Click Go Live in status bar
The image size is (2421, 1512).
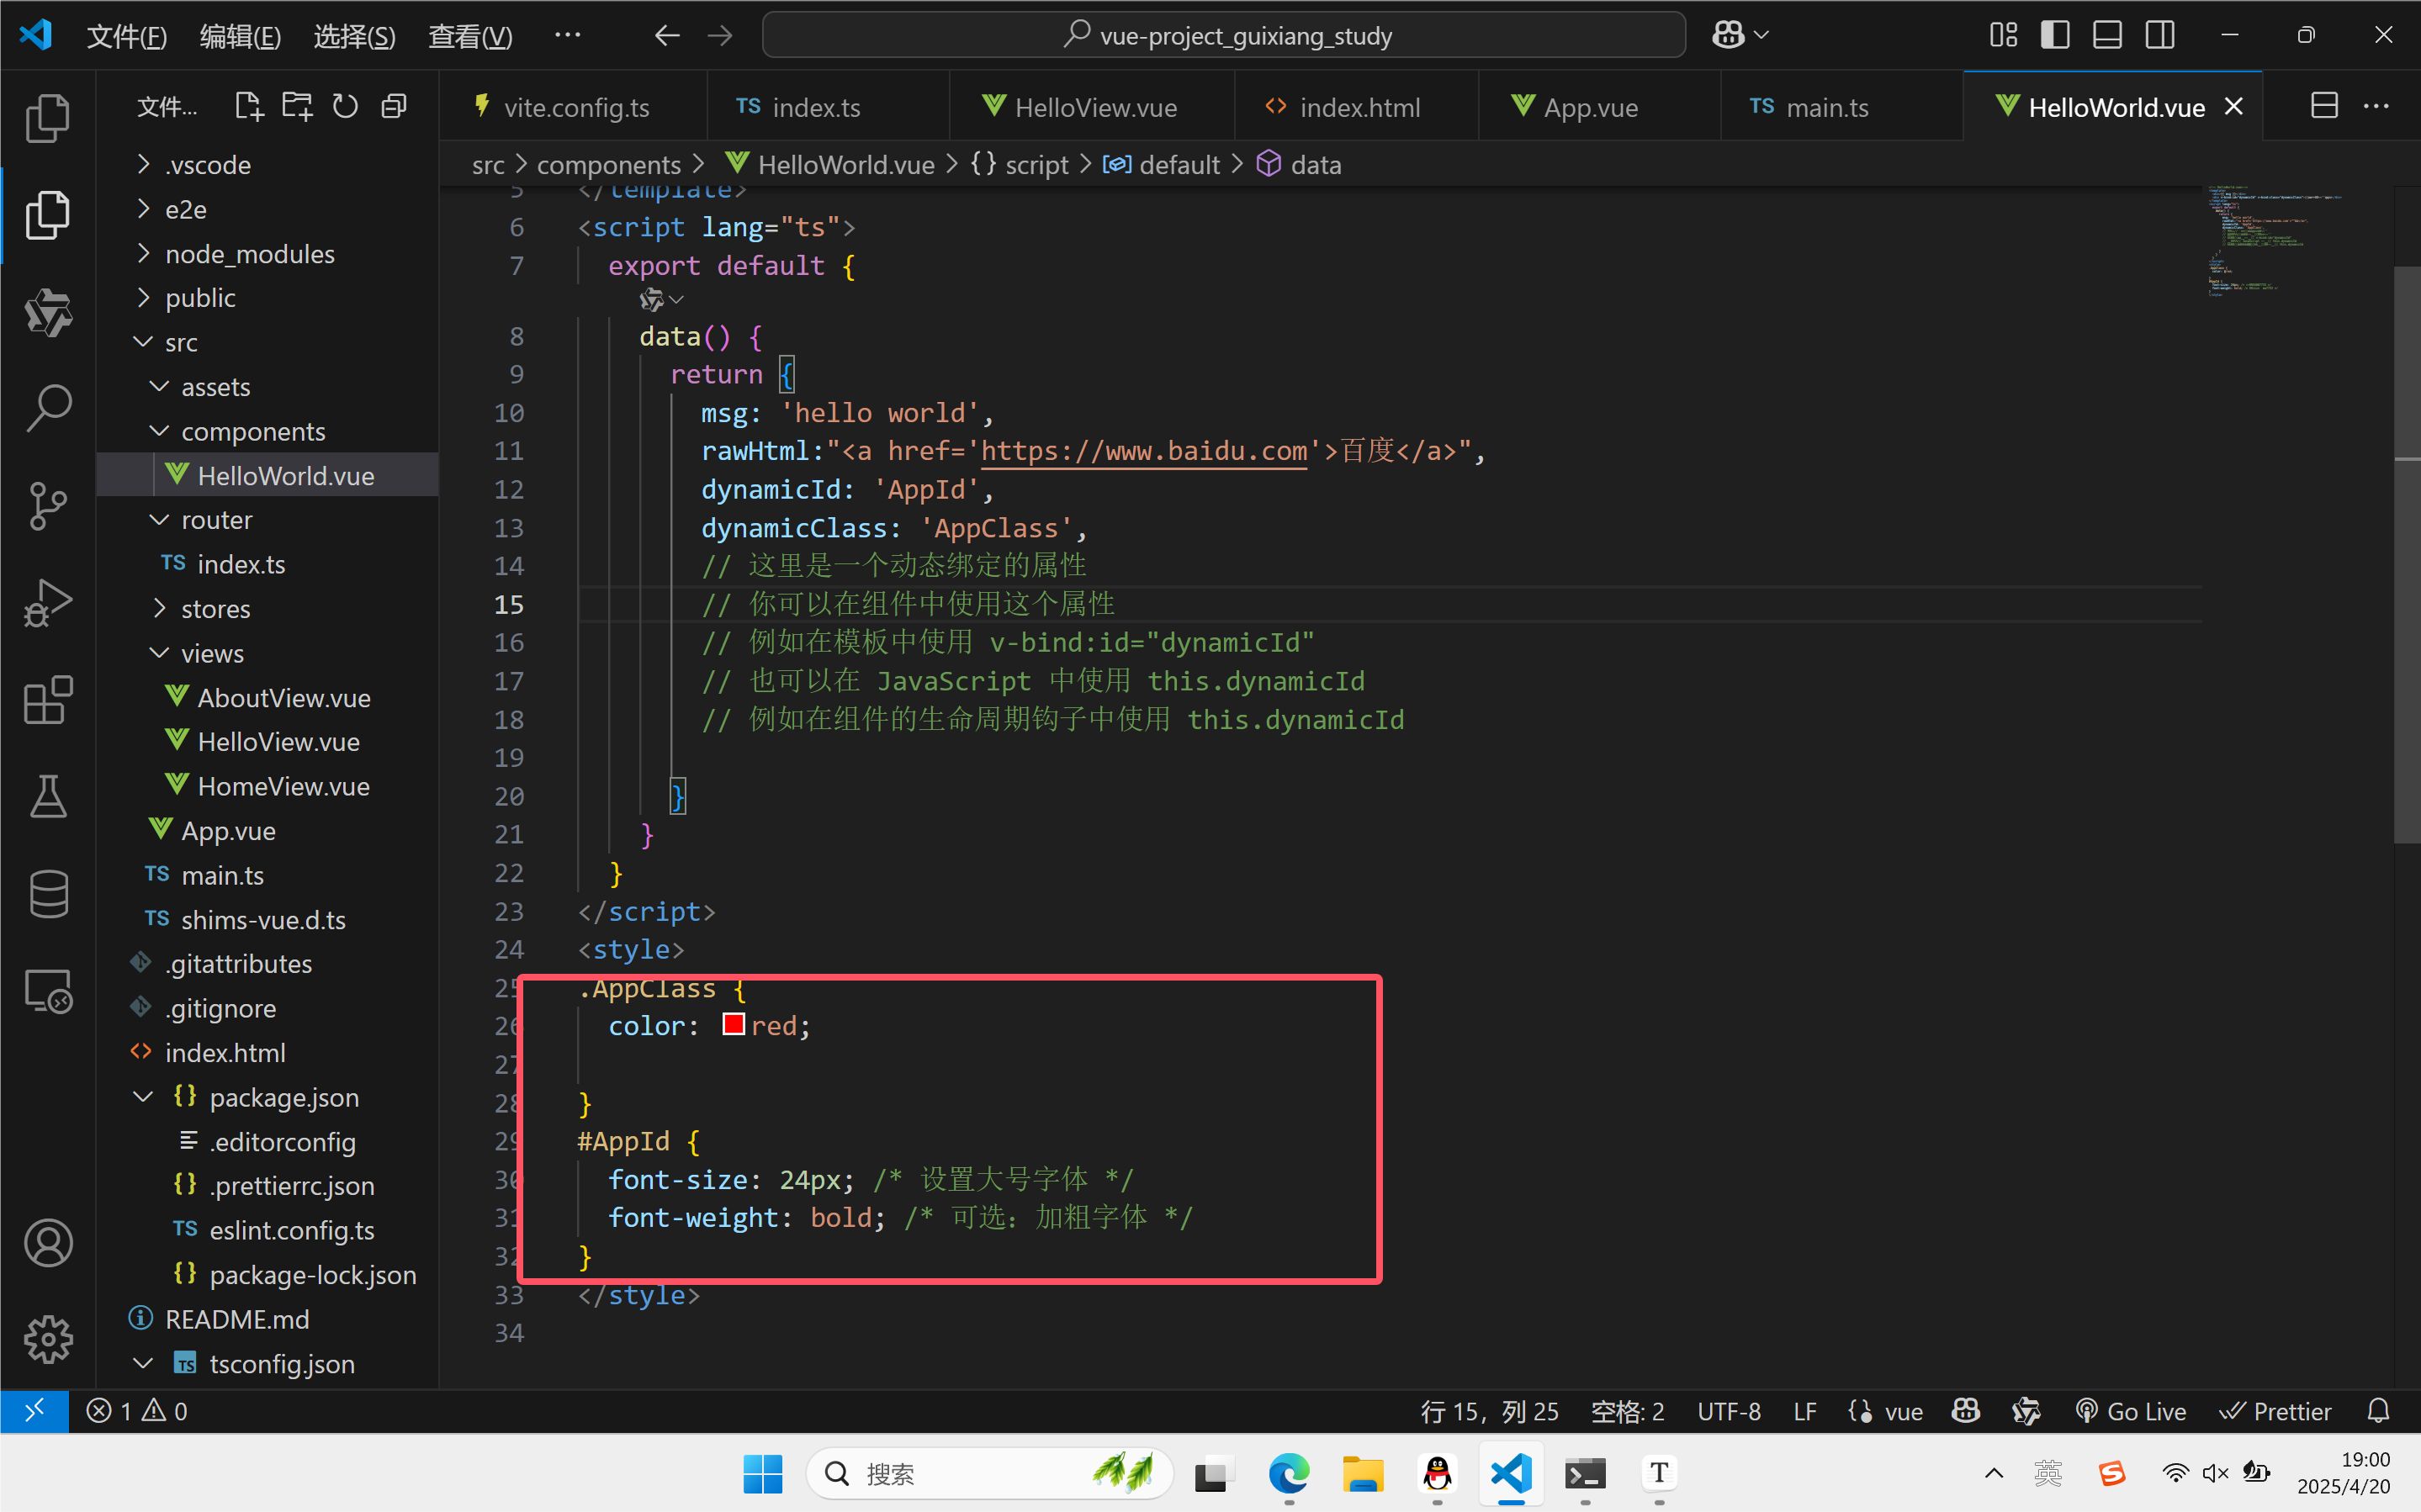pyautogui.click(x=2131, y=1411)
